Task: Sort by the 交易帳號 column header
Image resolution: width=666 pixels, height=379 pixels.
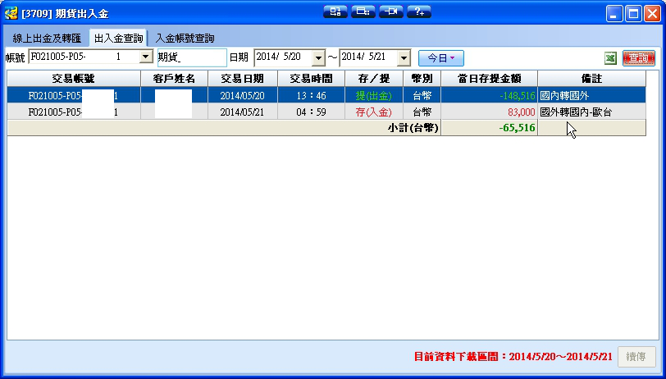Action: point(74,79)
